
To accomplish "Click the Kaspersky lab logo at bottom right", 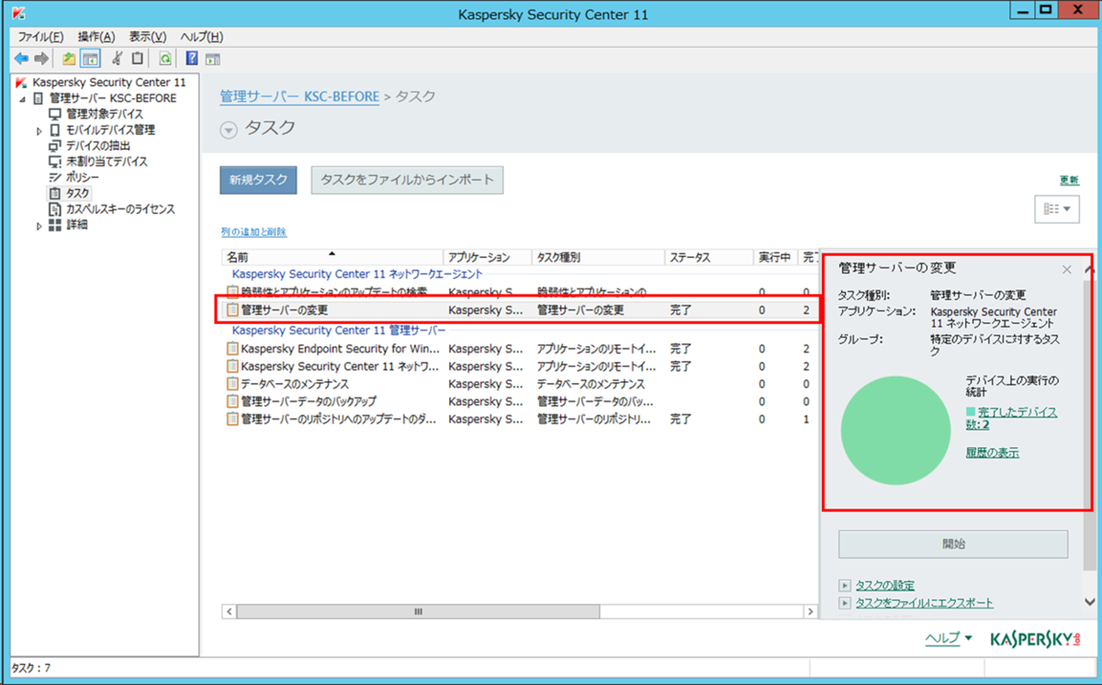I will click(x=1035, y=638).
